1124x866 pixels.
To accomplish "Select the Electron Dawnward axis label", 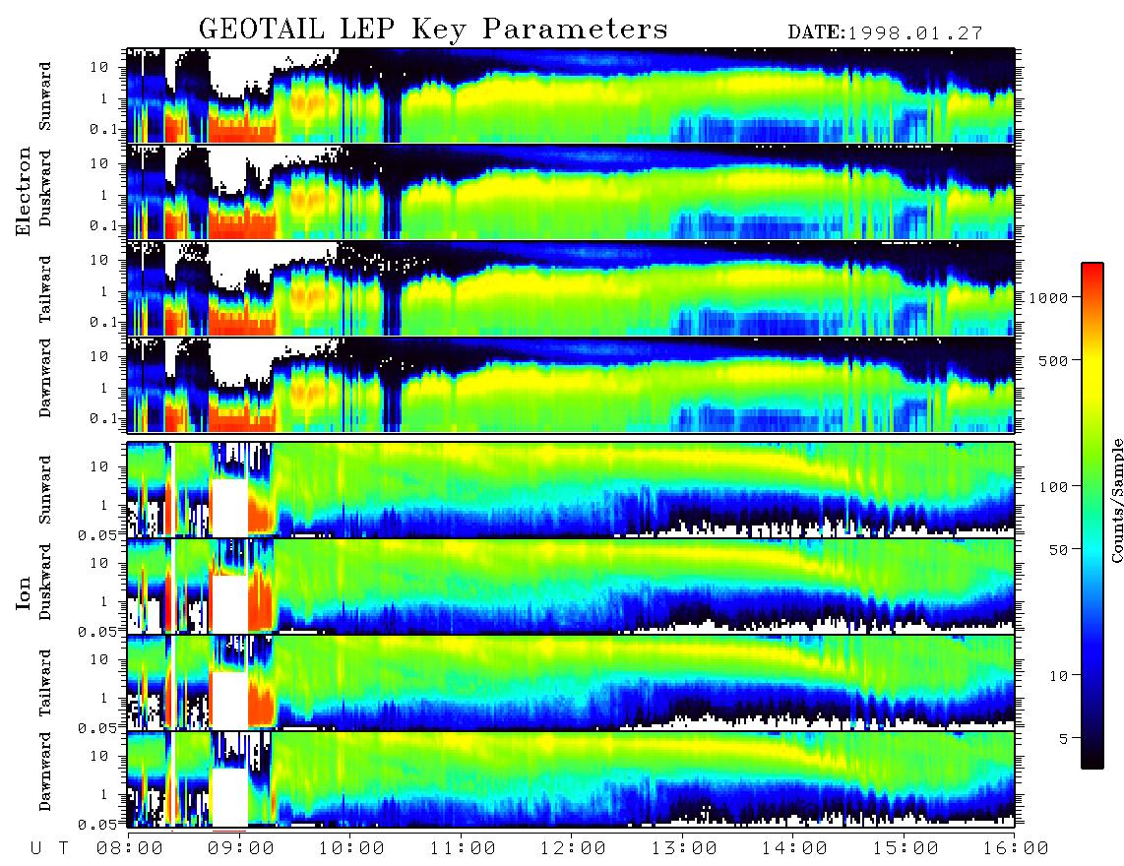I will point(45,379).
